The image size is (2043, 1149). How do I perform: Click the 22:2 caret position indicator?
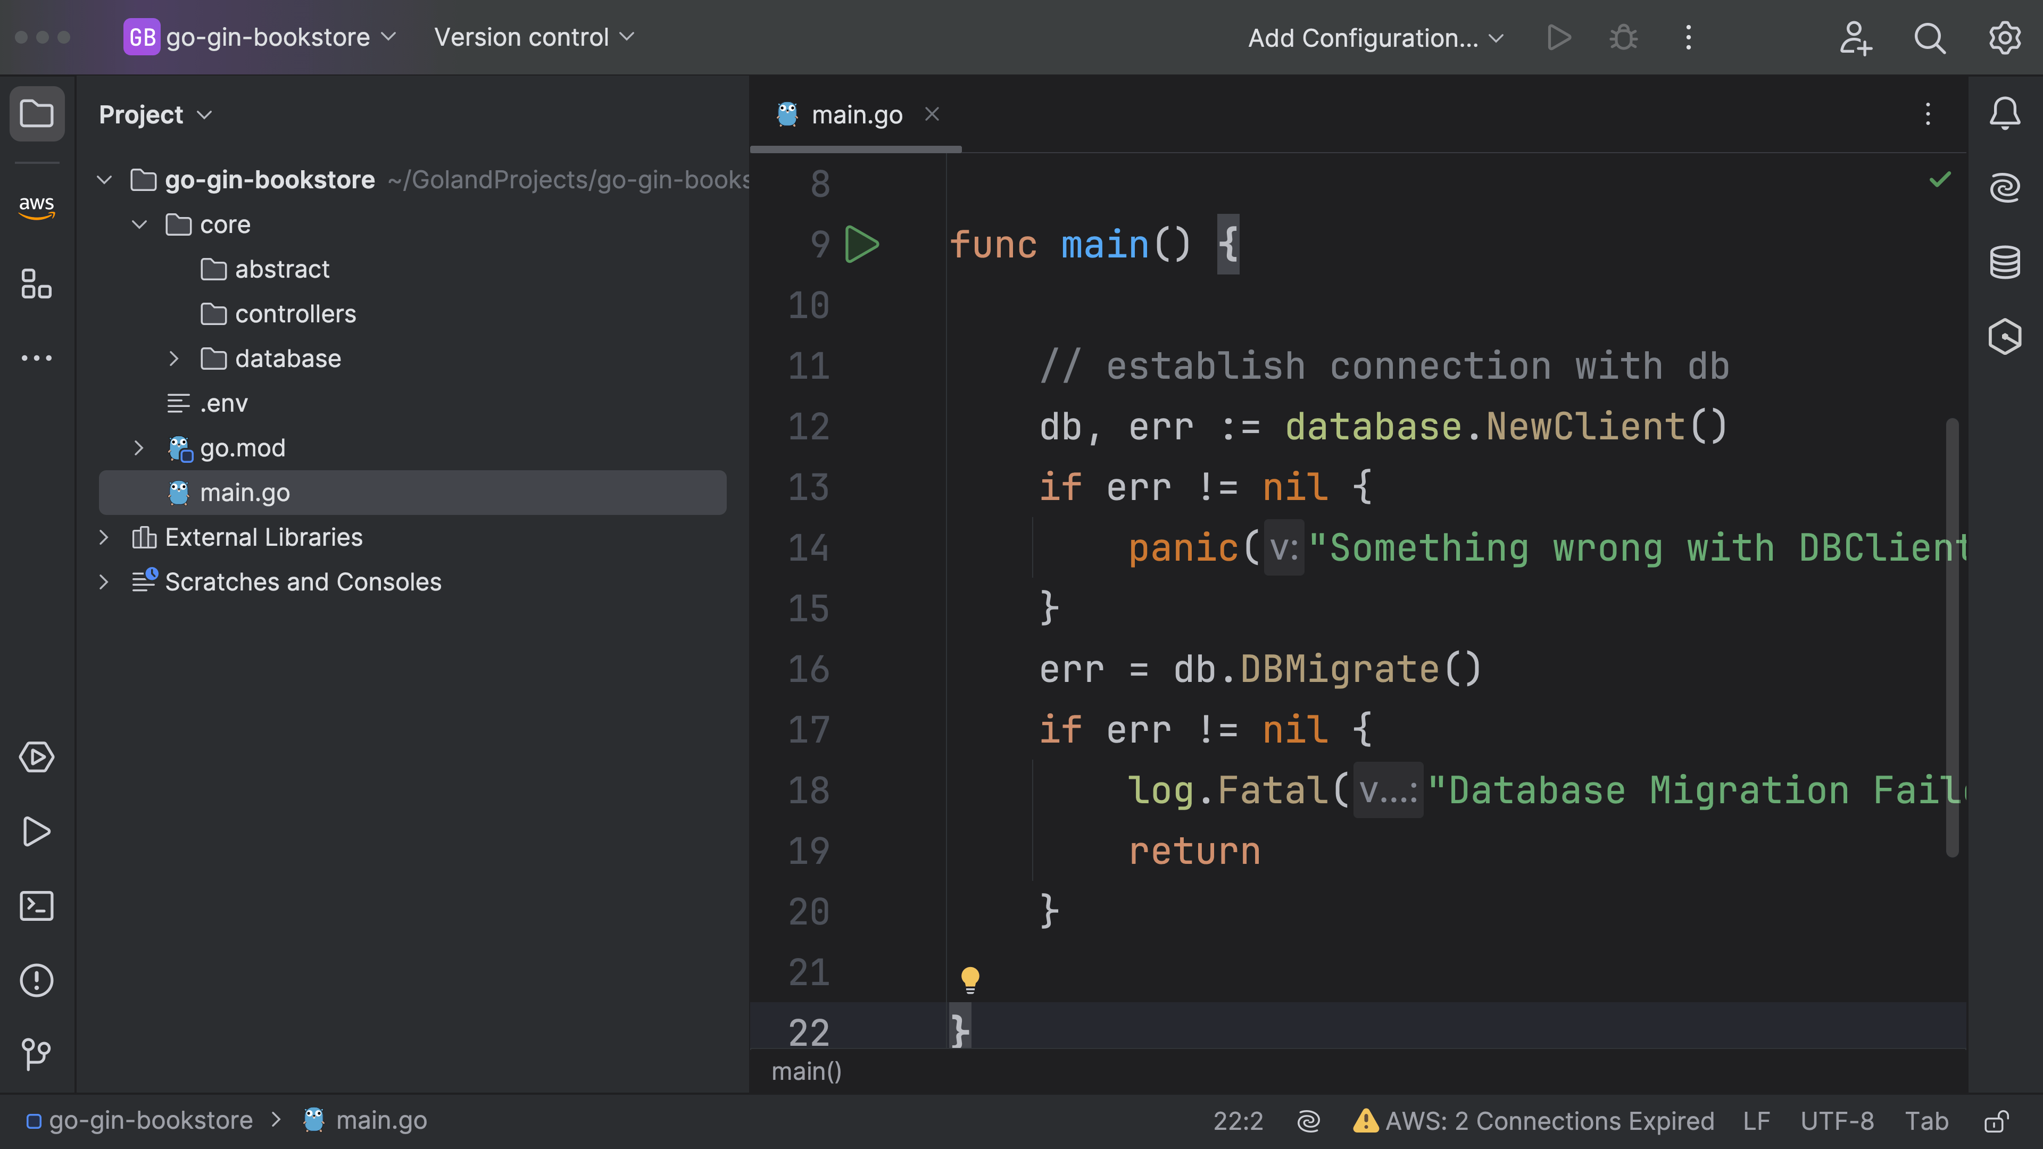1238,1120
